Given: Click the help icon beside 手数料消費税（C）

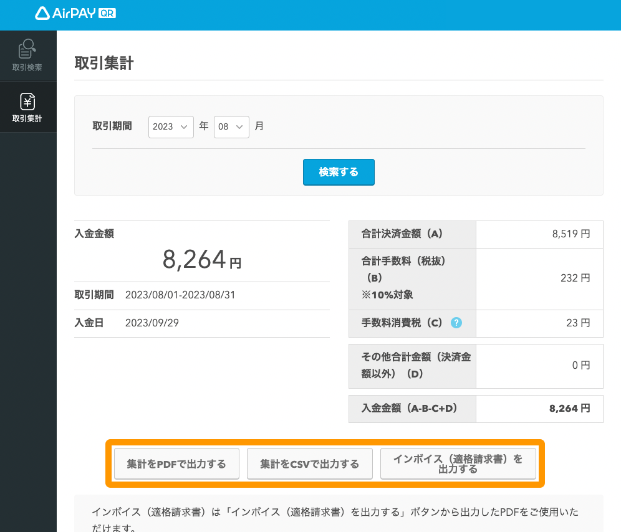Looking at the screenshot, I should [x=456, y=323].
